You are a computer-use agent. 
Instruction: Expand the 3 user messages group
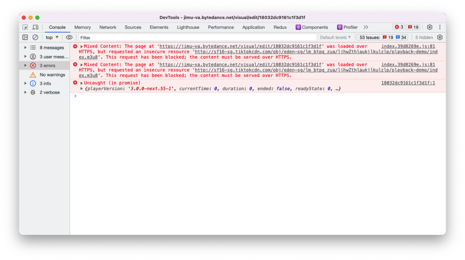pyautogui.click(x=25, y=56)
